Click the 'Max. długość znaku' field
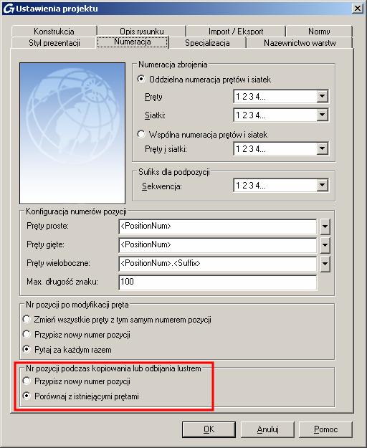The width and height of the screenshot is (367, 448). tap(218, 282)
